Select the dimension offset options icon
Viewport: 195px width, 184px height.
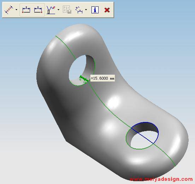[79, 10]
